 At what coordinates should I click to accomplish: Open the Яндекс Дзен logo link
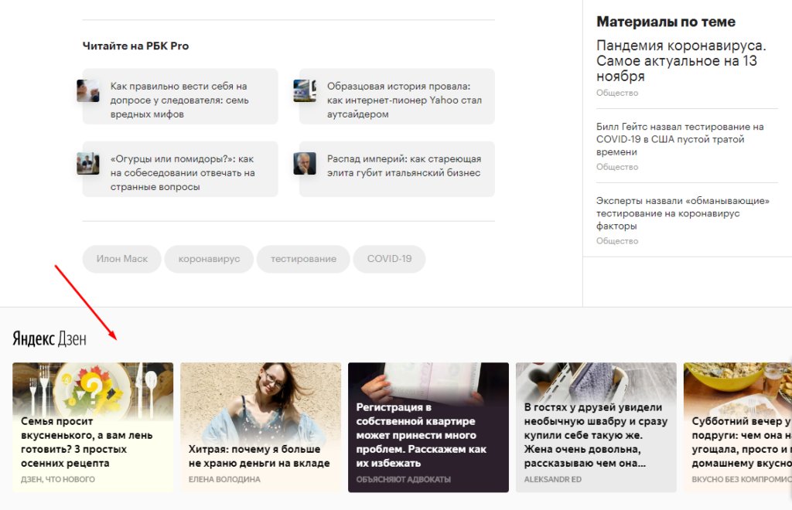49,338
